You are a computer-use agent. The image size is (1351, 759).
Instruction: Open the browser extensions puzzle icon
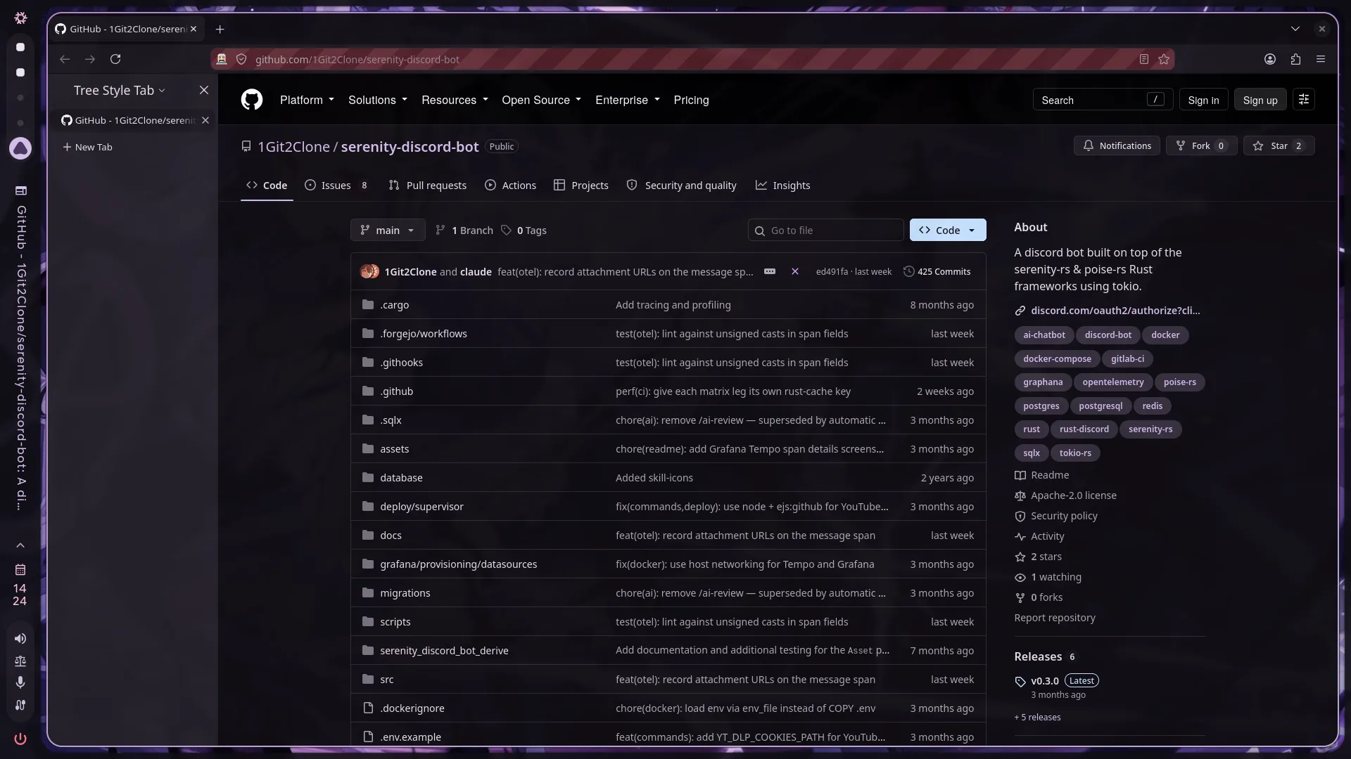pyautogui.click(x=1295, y=59)
